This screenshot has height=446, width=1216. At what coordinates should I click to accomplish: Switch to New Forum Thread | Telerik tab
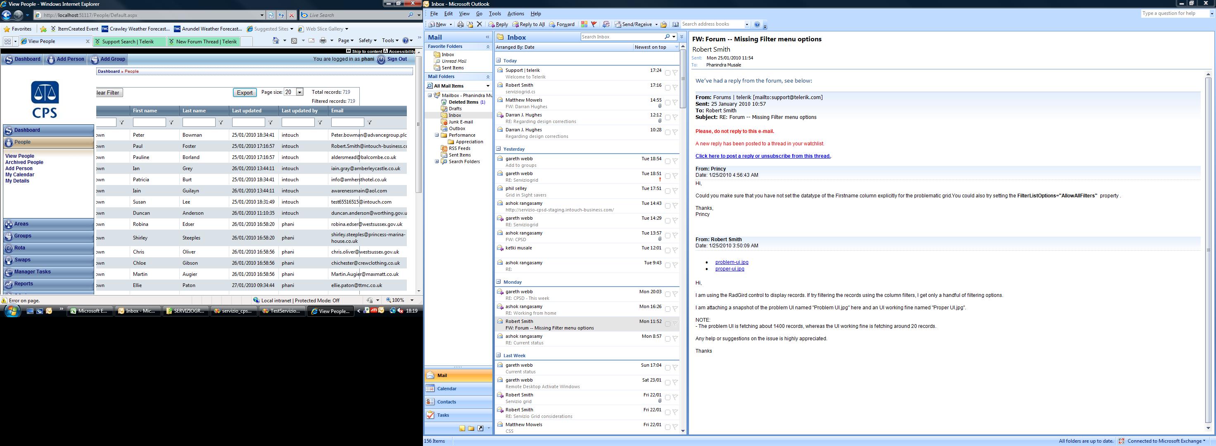(204, 42)
